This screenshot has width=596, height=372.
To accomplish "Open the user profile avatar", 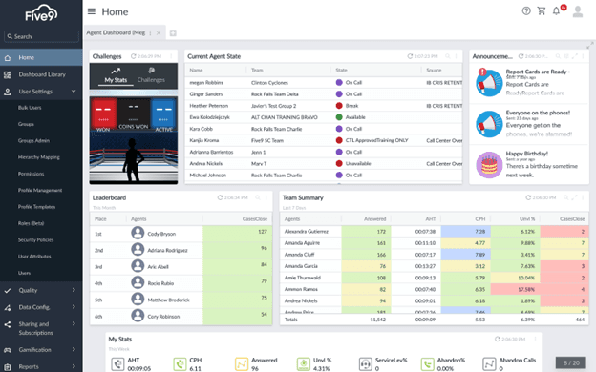I will pyautogui.click(x=578, y=11).
